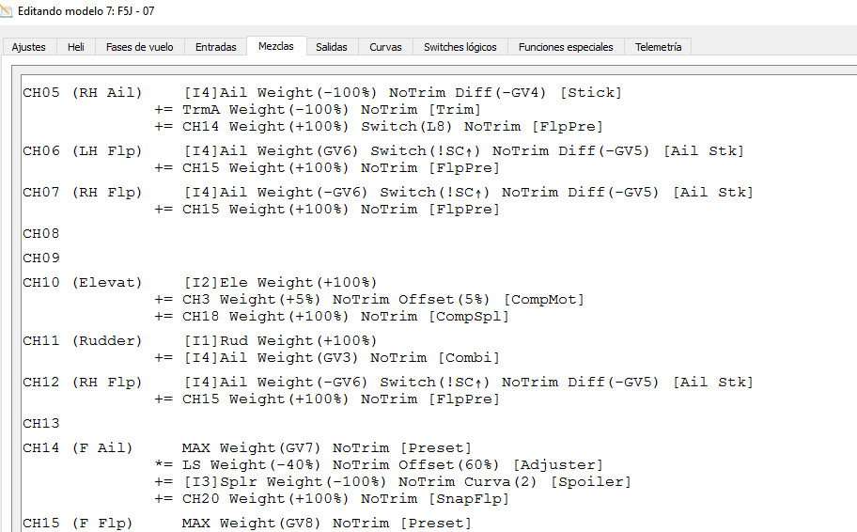
Task: Select CH10 Elevat Ele mix line
Action: pos(280,282)
